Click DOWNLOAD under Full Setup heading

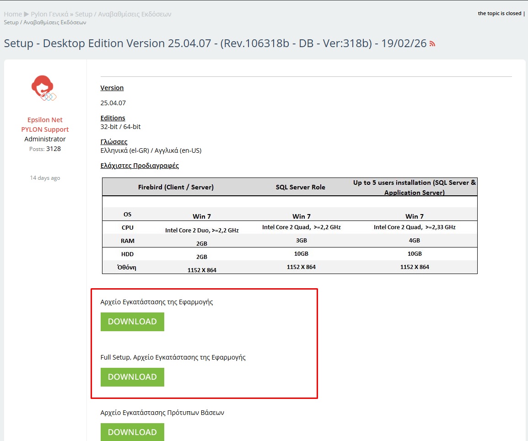(x=132, y=377)
